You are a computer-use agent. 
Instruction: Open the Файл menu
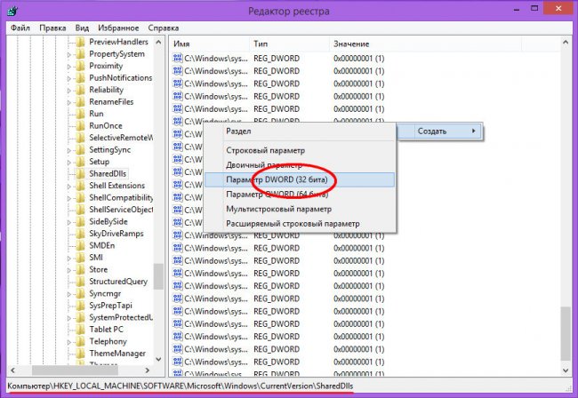click(20, 28)
